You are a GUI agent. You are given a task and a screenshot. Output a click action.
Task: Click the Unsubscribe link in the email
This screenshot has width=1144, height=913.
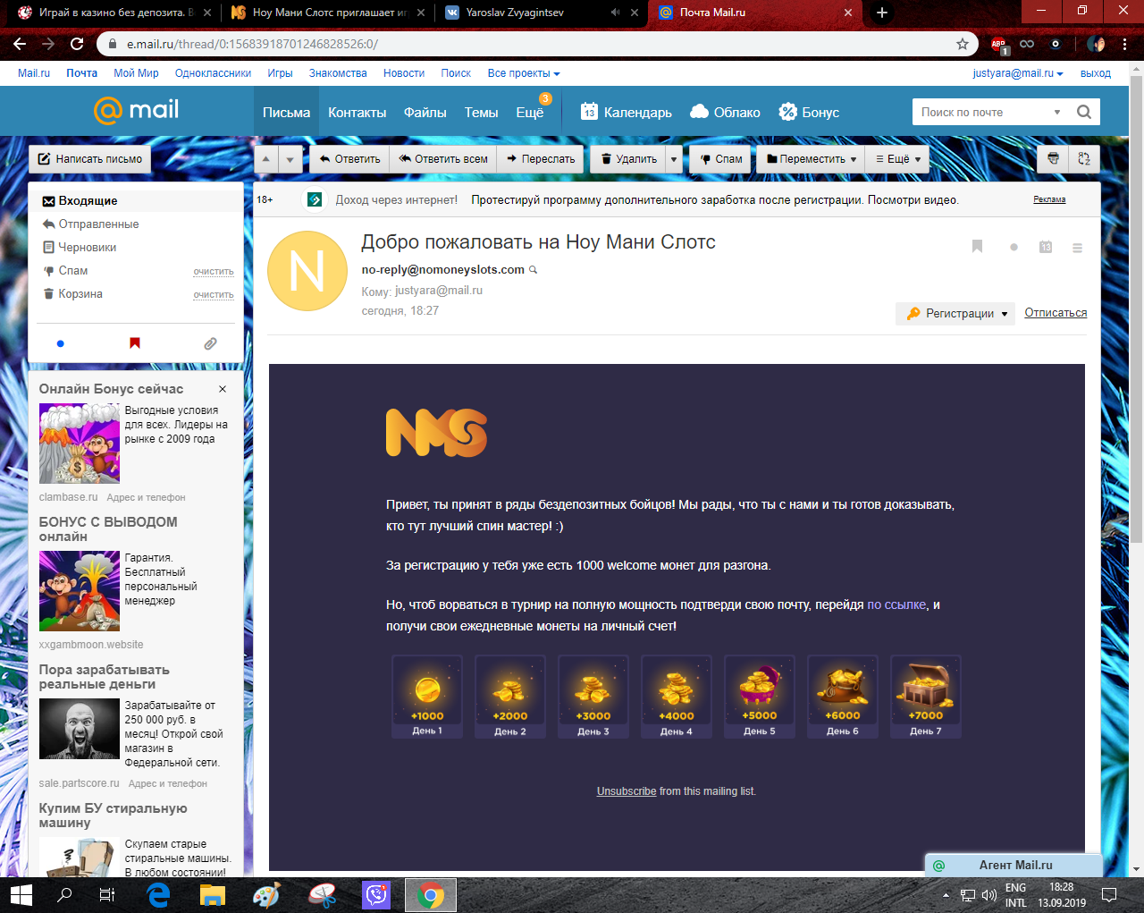pyautogui.click(x=627, y=791)
